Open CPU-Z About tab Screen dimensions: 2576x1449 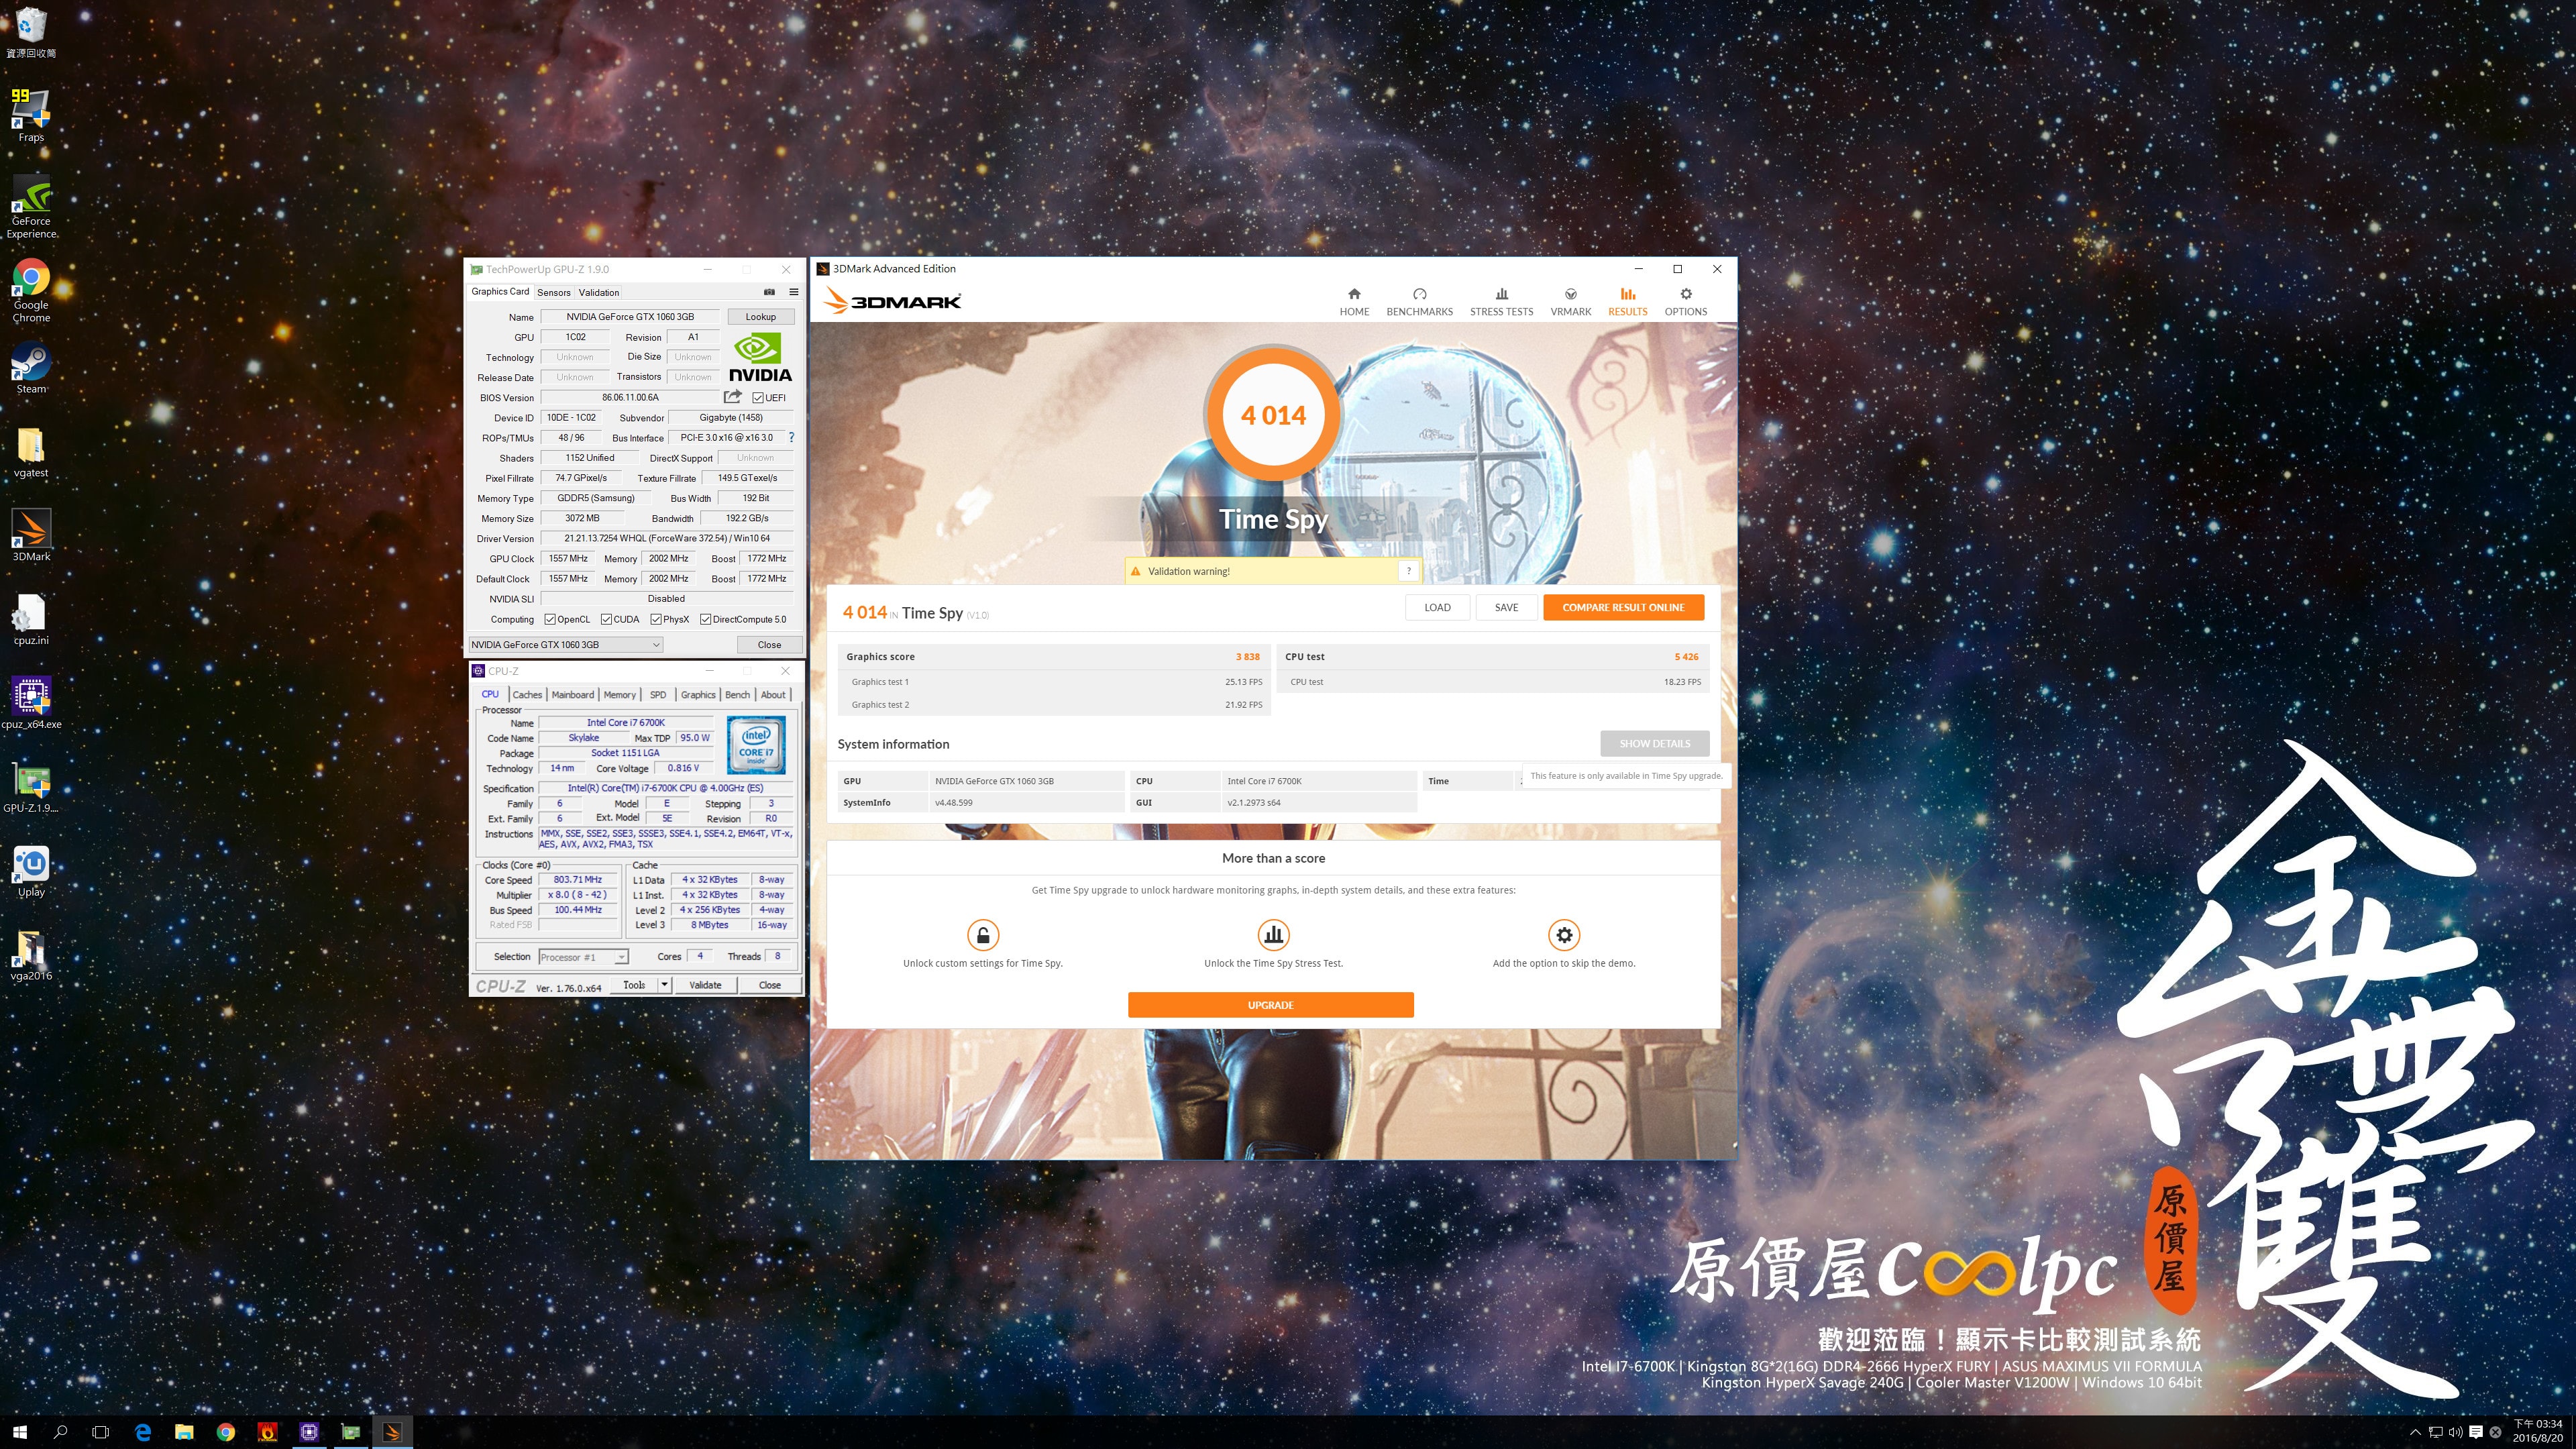pyautogui.click(x=773, y=695)
